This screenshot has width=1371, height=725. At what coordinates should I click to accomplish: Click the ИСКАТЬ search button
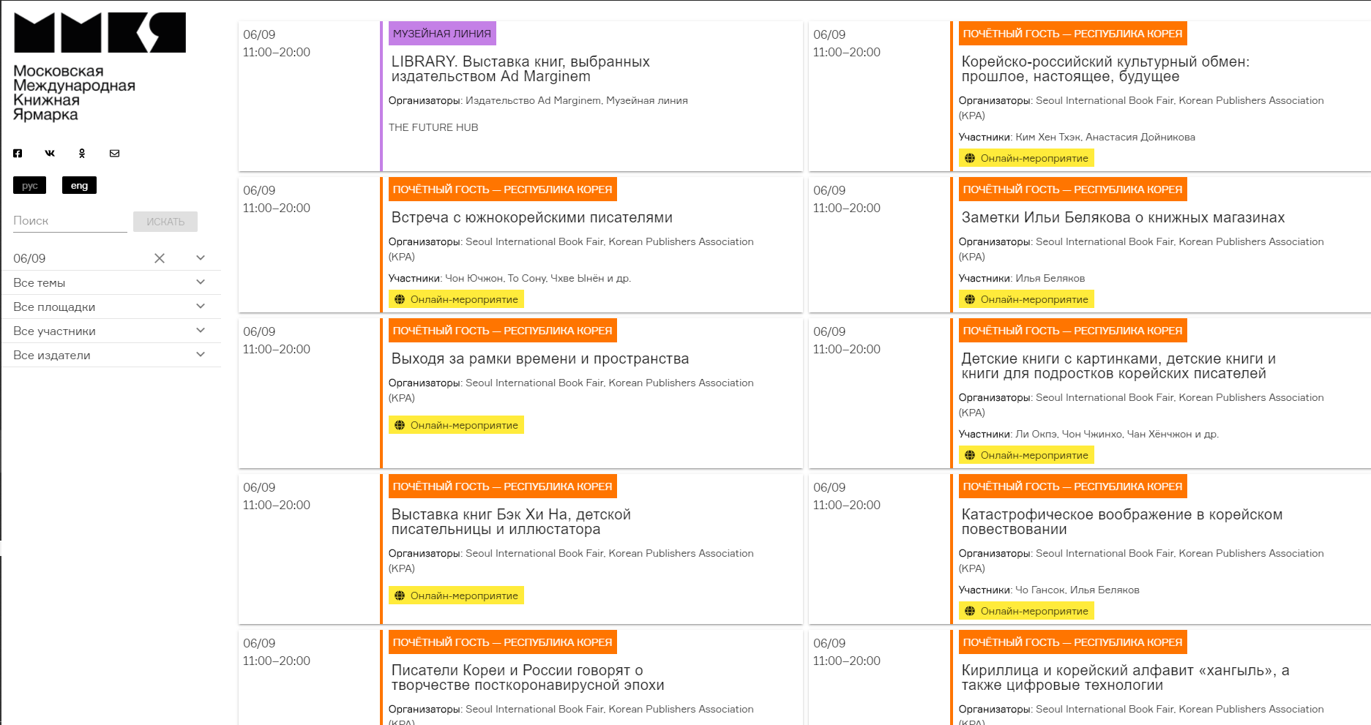click(x=165, y=222)
